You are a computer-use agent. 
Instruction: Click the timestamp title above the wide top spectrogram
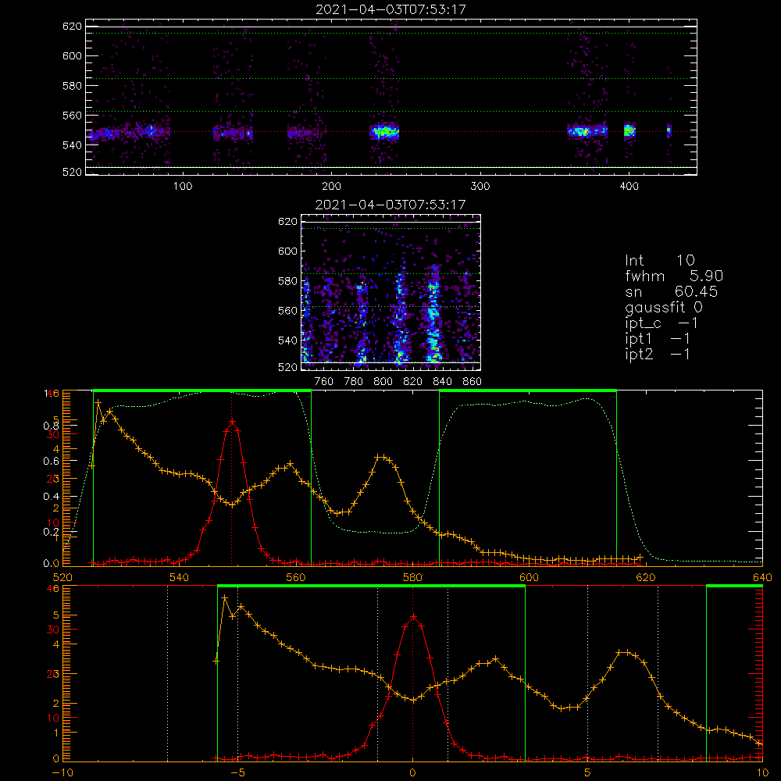[390, 9]
